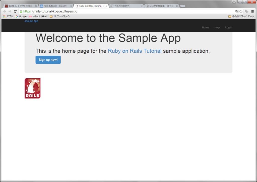Close the Ruby on Rails Tutorial tab
The height and width of the screenshot is (182, 257).
[x=106, y=6]
